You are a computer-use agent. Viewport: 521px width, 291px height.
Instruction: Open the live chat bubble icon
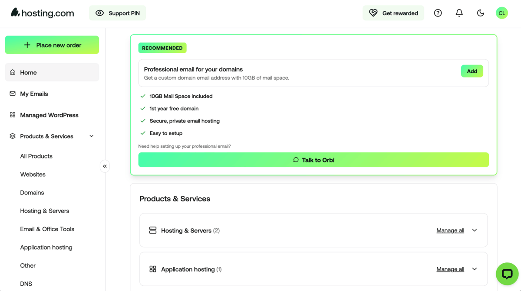[x=507, y=274]
